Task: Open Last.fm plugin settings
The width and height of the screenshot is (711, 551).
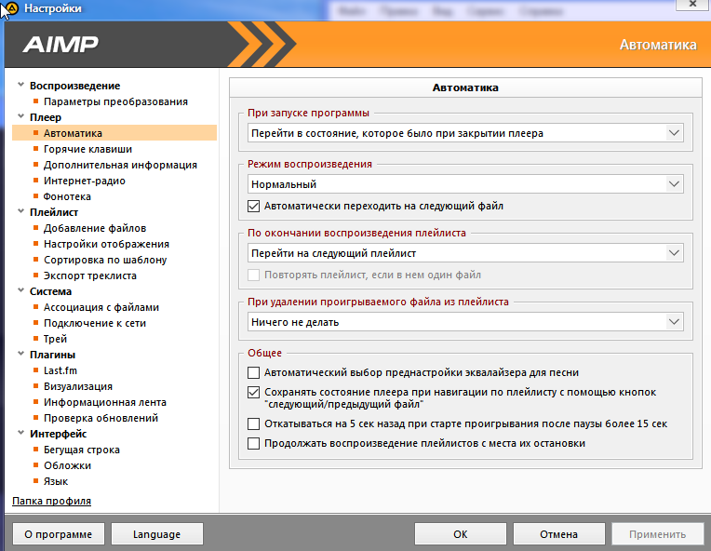Action: (x=60, y=370)
